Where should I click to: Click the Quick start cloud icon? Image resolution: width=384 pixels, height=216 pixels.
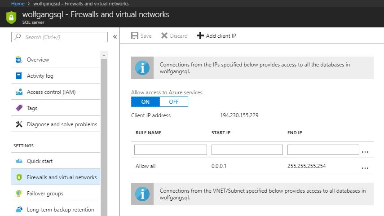point(19,161)
